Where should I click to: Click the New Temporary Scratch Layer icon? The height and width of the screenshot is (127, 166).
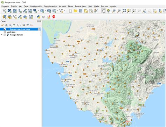(25, 17)
